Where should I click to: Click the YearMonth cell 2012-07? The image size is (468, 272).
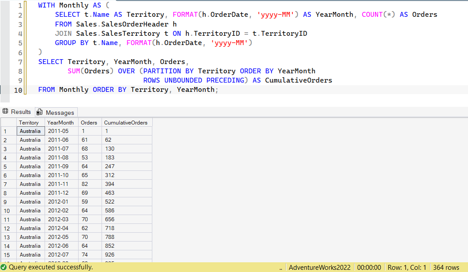coord(61,255)
